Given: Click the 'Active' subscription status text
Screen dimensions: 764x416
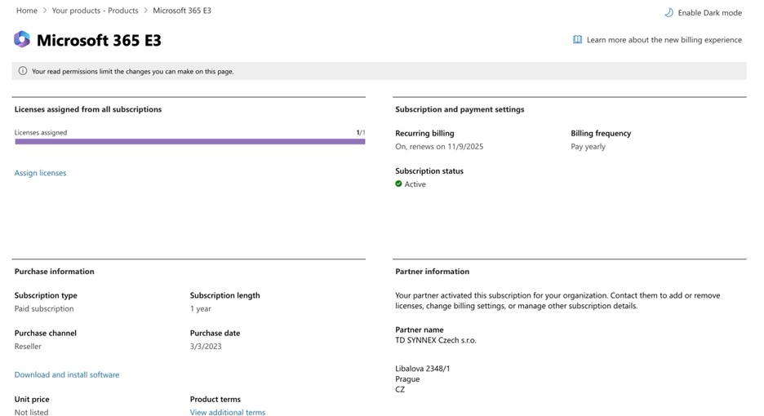Looking at the screenshot, I should (x=415, y=184).
